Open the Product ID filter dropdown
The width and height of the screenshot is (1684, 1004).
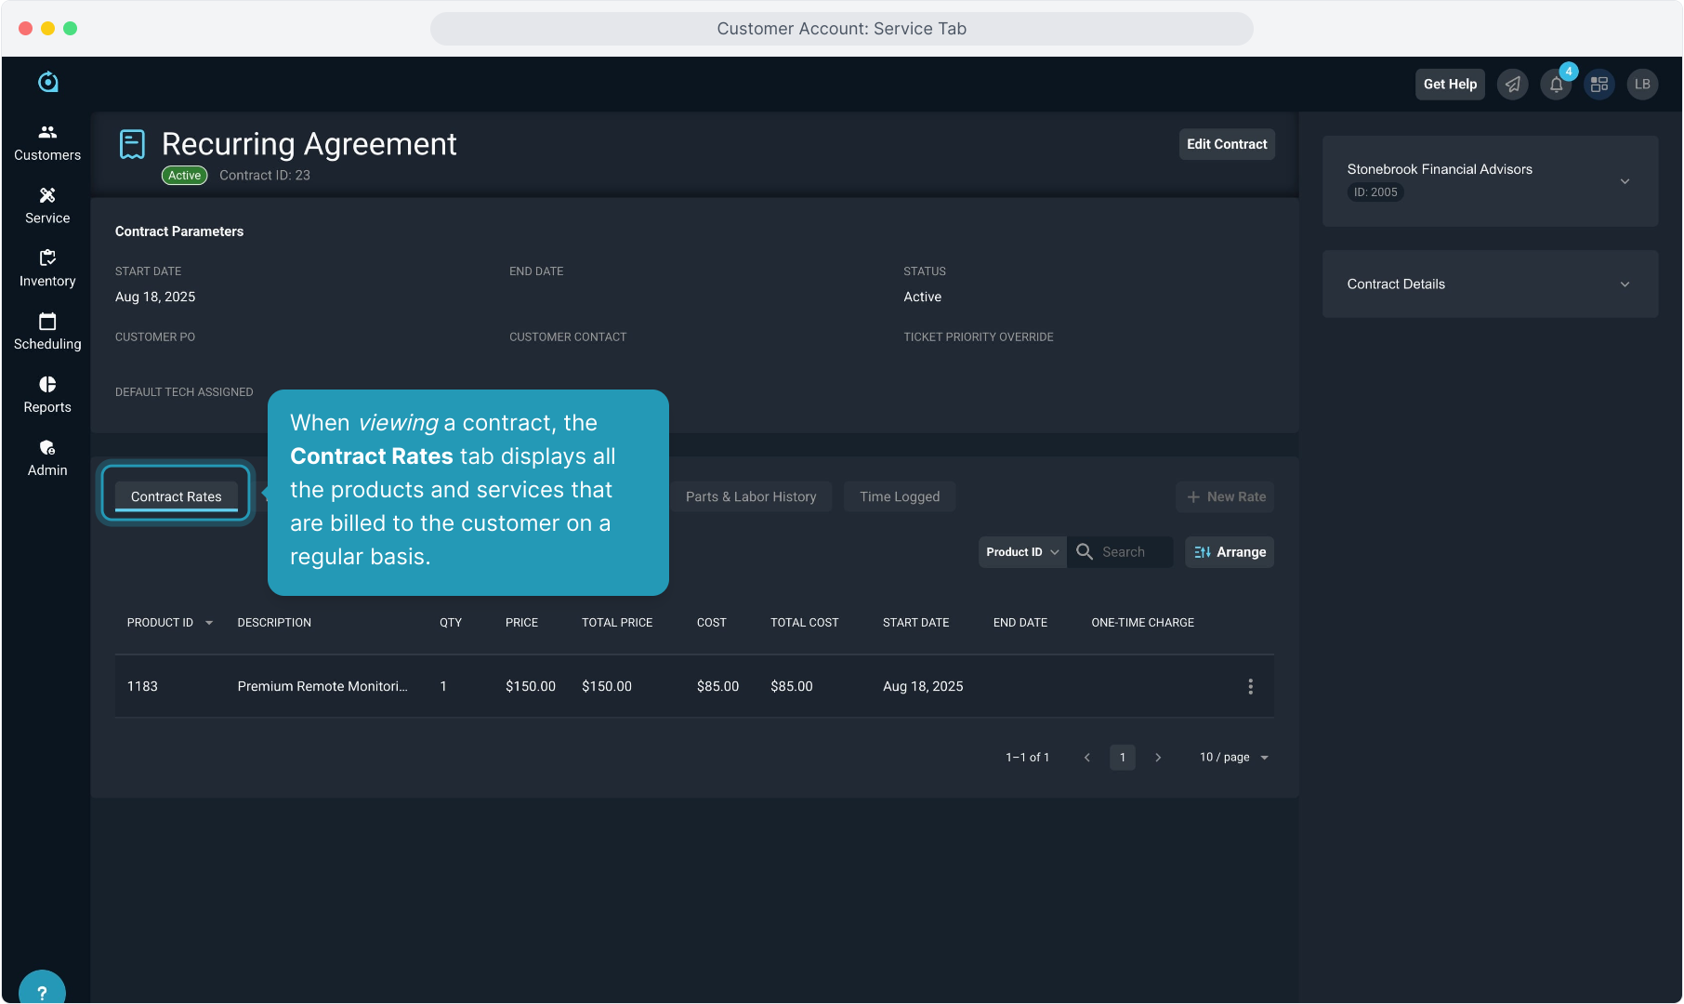(1021, 552)
